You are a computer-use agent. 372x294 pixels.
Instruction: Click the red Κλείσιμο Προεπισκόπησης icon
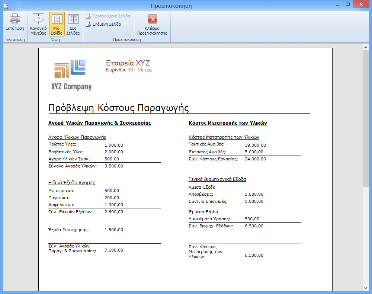152,19
